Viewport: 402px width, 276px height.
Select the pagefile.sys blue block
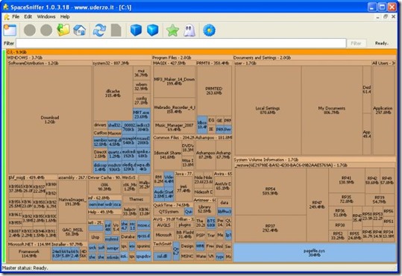pyautogui.click(x=315, y=253)
